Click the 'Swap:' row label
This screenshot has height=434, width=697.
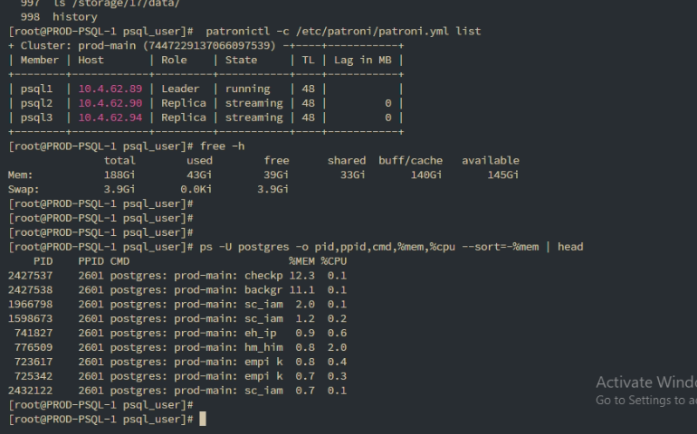pyautogui.click(x=24, y=189)
